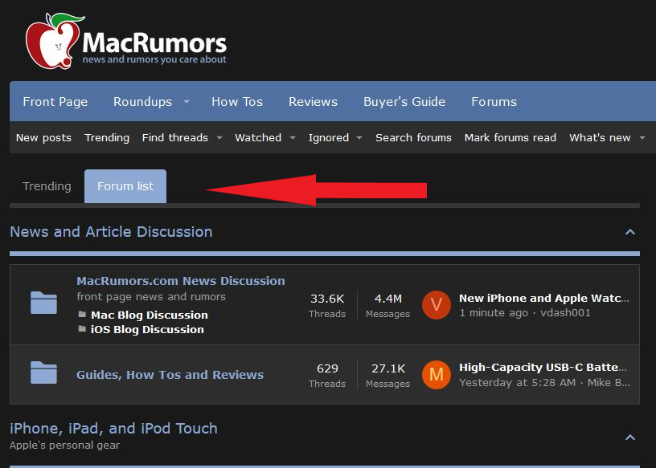Click the MacRumors wordmark text
The width and height of the screenshot is (656, 468).
click(x=154, y=43)
